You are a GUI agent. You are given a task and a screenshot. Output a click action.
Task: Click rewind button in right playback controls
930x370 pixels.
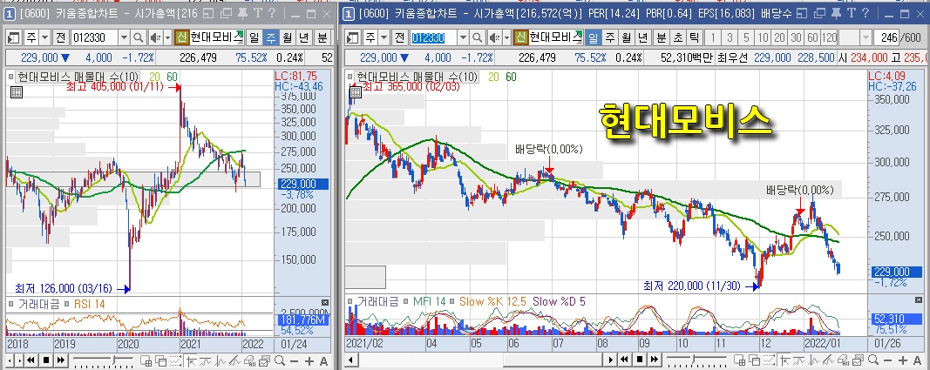(625, 360)
